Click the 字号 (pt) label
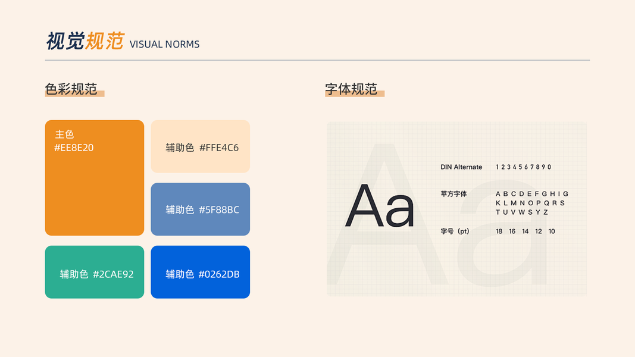The image size is (635, 357). coord(455,231)
